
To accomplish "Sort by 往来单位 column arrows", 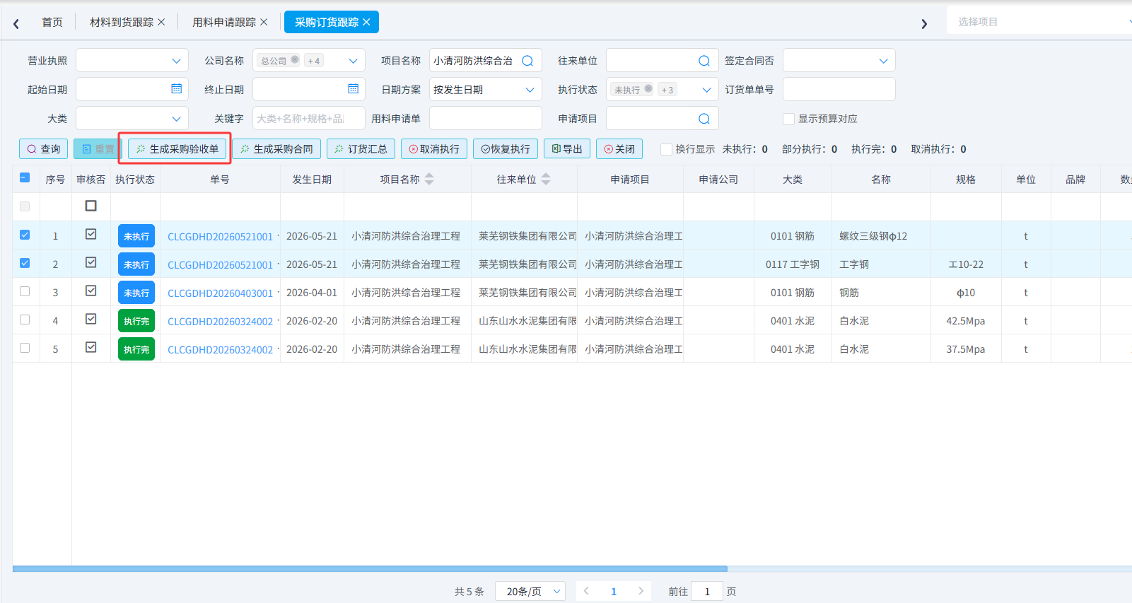I will click(546, 180).
